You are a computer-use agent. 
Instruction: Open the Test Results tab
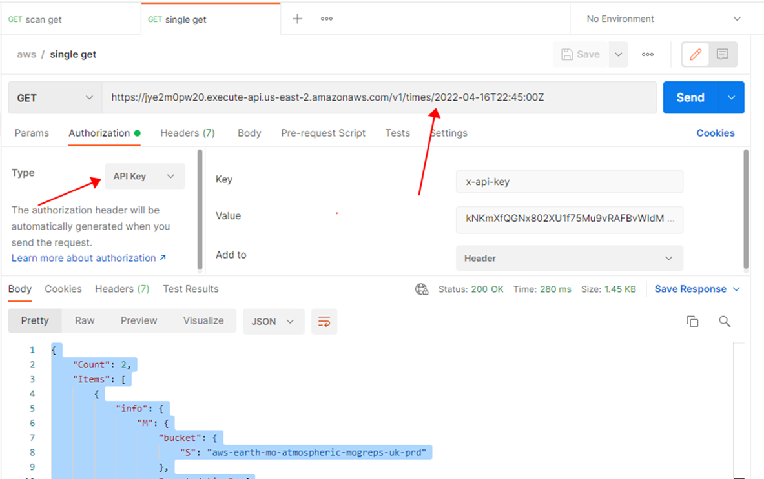[x=191, y=289]
